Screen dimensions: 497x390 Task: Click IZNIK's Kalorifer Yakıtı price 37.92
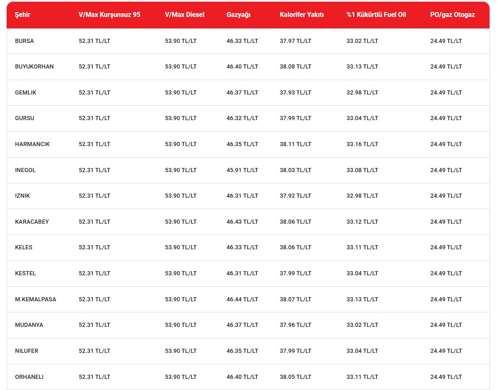pyautogui.click(x=295, y=196)
